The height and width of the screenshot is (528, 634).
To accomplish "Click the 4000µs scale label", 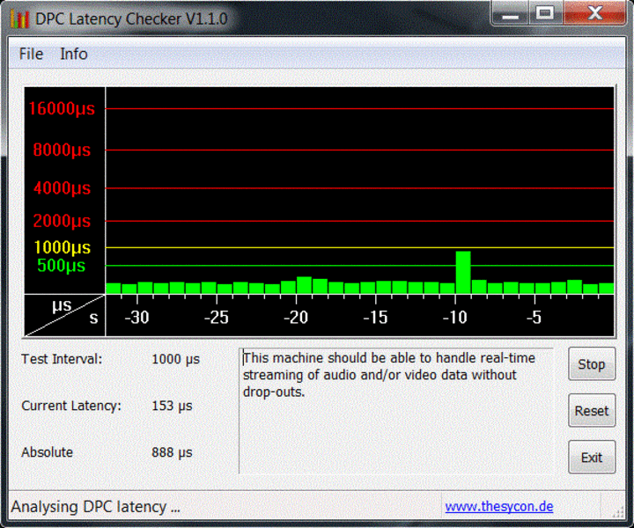I will click(62, 187).
